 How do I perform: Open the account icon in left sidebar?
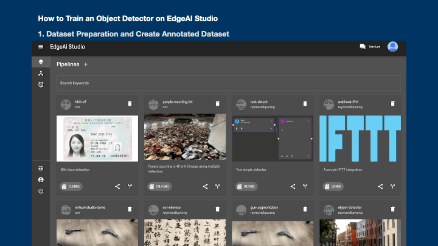[x=41, y=180]
